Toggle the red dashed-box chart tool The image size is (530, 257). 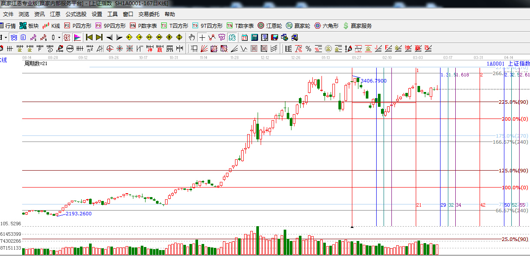pos(66,37)
